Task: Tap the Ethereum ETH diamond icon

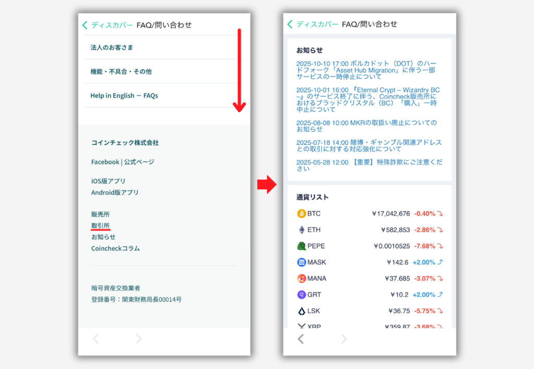Action: click(x=301, y=230)
